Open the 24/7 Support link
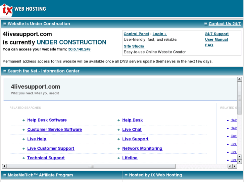 (x=217, y=34)
